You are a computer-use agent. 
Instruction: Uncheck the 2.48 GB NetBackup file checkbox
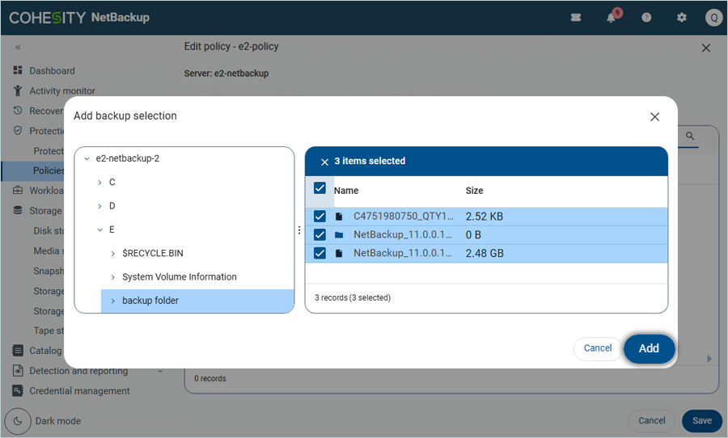point(320,253)
